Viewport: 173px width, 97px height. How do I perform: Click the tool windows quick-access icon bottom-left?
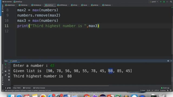pyautogui.click(x=3, y=91)
